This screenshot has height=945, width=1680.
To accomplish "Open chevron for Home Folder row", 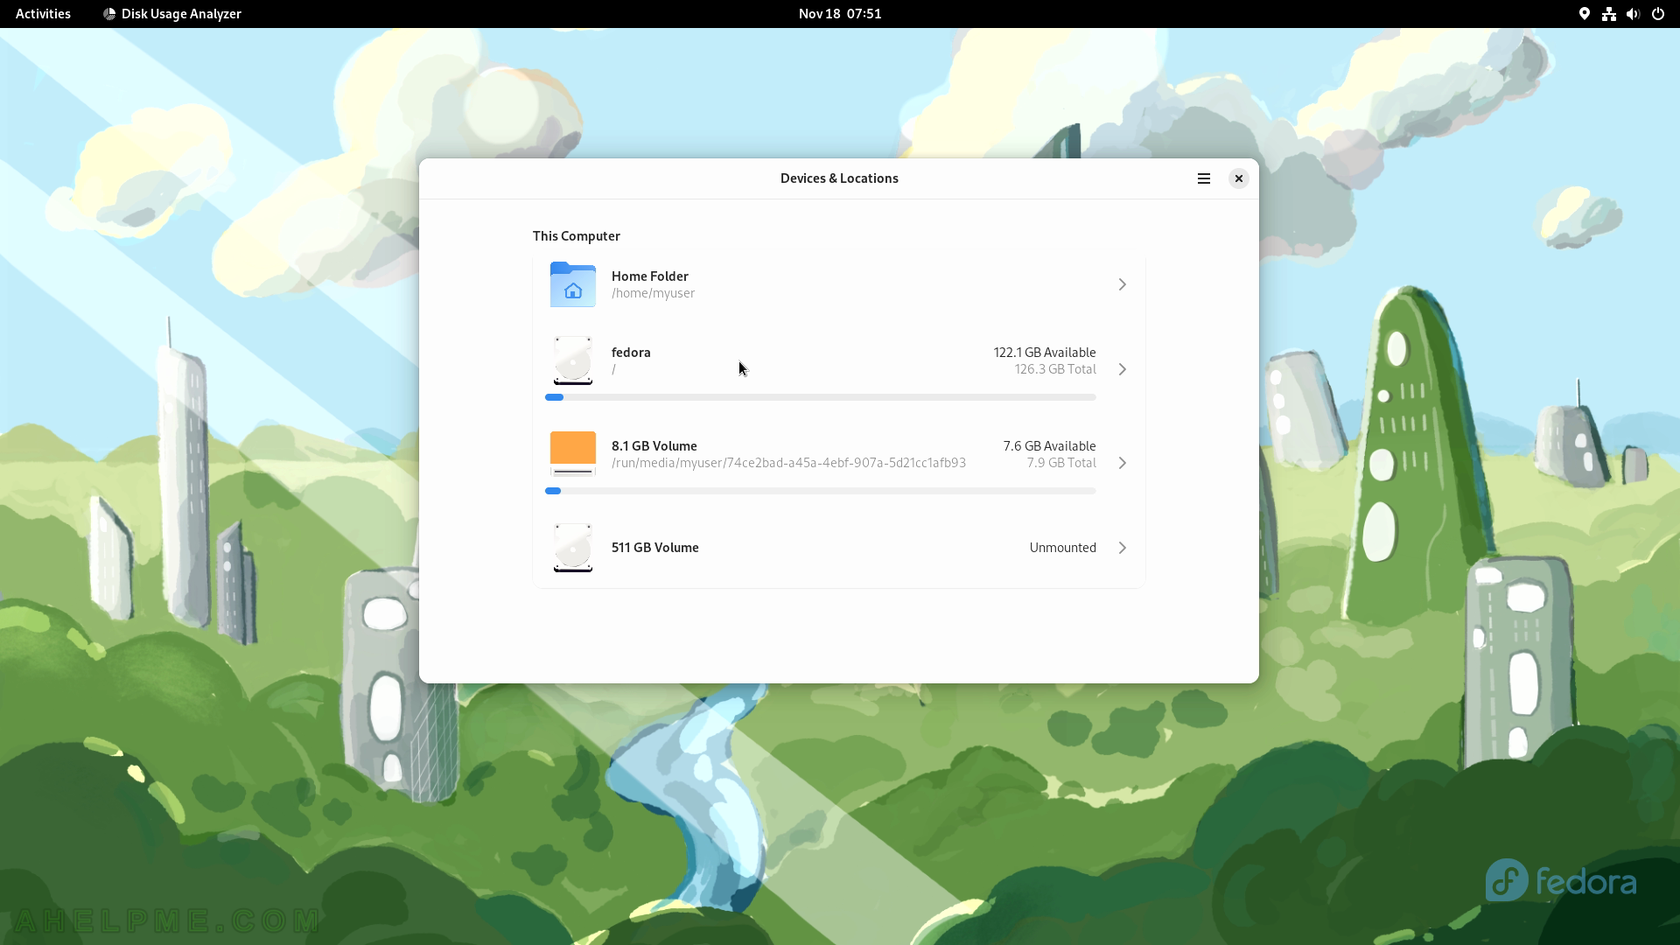I will tap(1122, 284).
